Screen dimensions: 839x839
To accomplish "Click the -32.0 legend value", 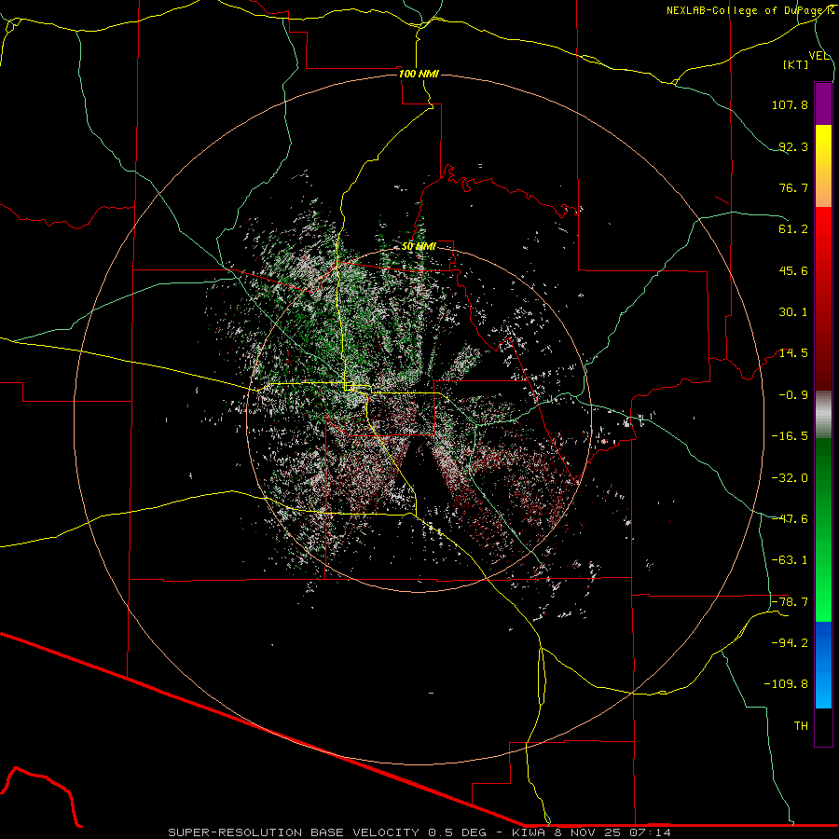I will click(790, 478).
